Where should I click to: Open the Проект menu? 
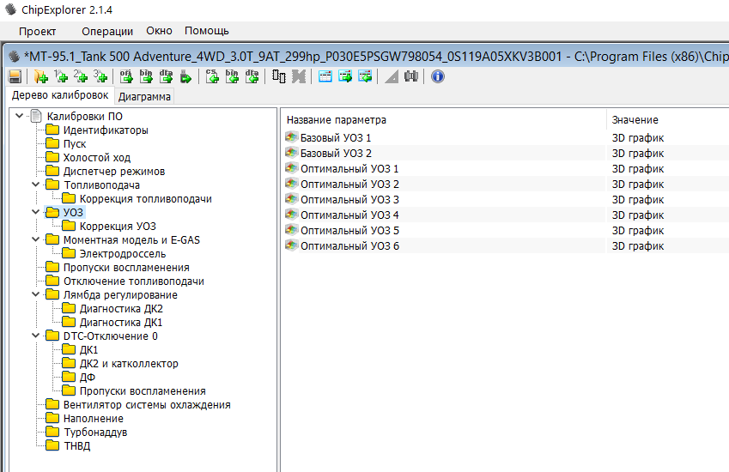pyautogui.click(x=37, y=31)
